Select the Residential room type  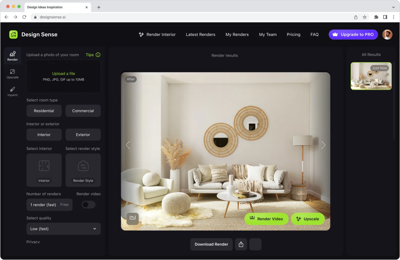44,111
